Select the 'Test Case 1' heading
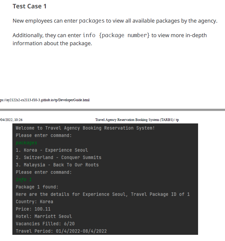 point(29,6)
